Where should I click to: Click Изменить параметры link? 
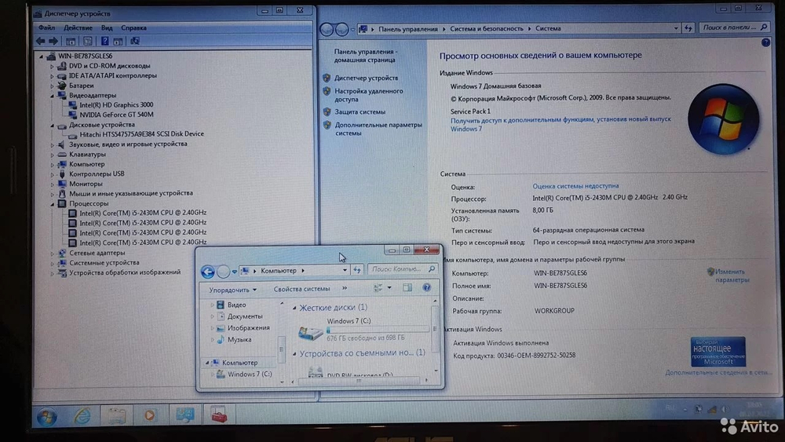pos(732,276)
